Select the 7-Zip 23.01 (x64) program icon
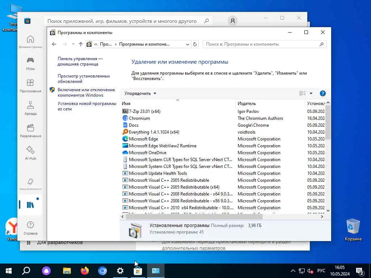Screen dimensions: 371x278 click(x=125, y=111)
